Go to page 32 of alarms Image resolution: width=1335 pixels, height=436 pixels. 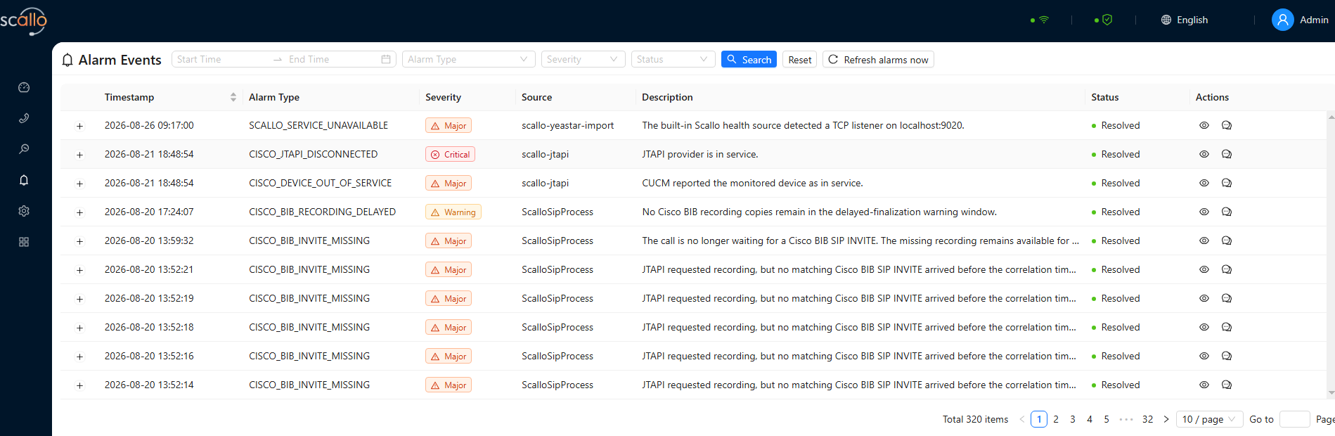pyautogui.click(x=1147, y=419)
